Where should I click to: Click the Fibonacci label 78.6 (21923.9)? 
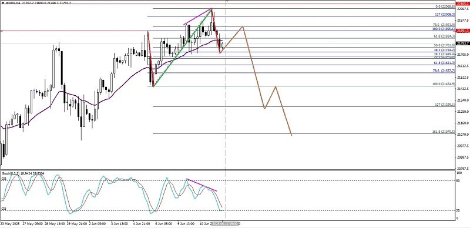(444, 25)
